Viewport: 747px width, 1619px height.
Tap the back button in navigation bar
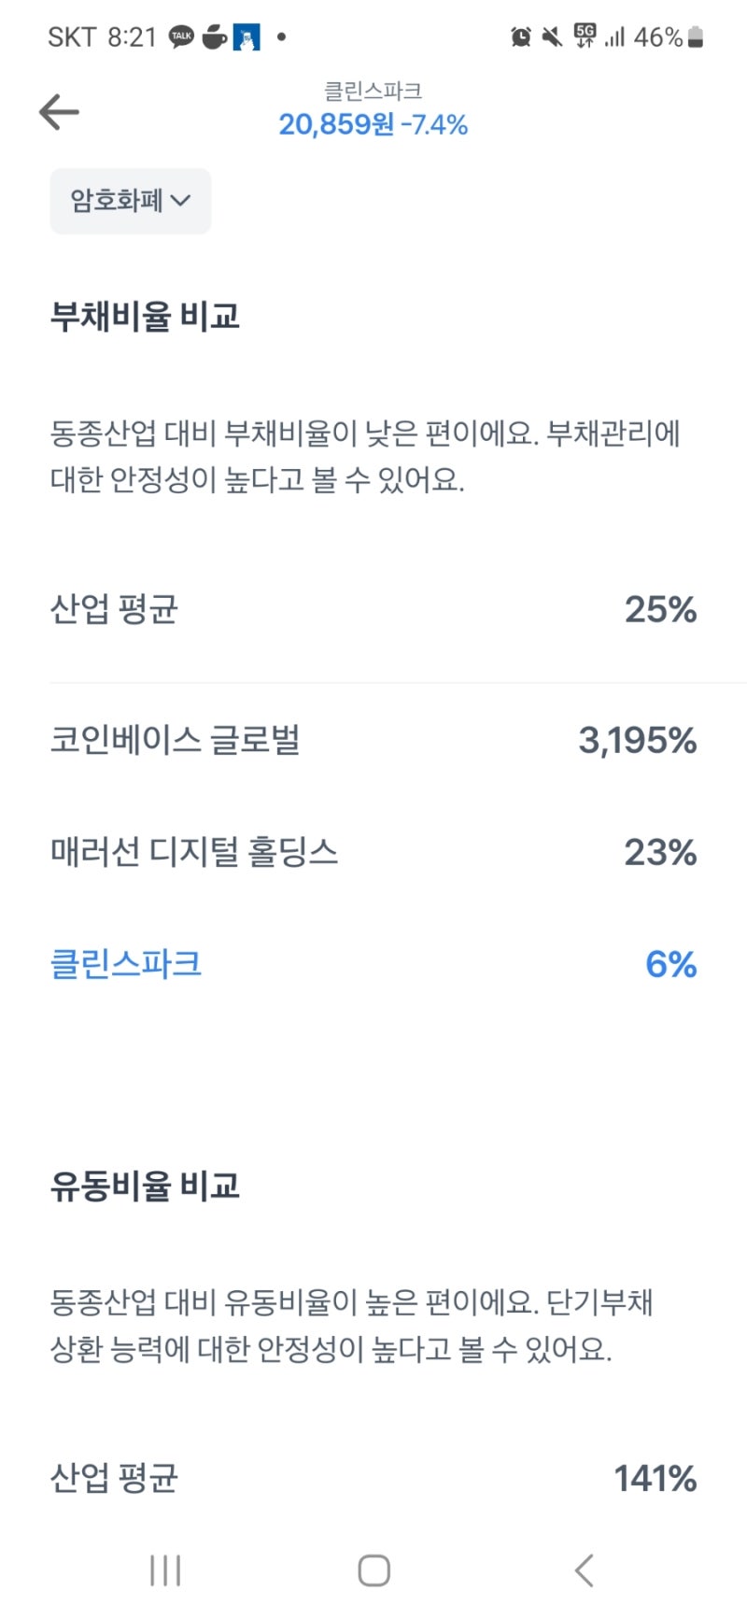tap(585, 1570)
